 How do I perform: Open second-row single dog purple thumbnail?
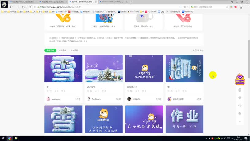pyautogui.click(x=144, y=119)
